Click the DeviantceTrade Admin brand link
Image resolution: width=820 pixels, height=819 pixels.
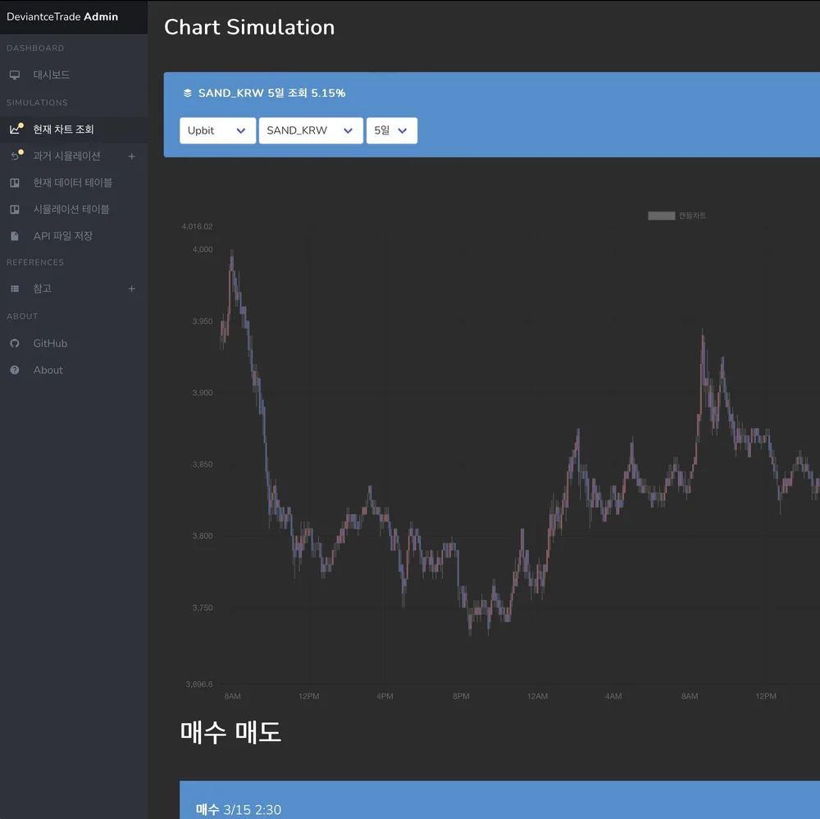tap(62, 16)
